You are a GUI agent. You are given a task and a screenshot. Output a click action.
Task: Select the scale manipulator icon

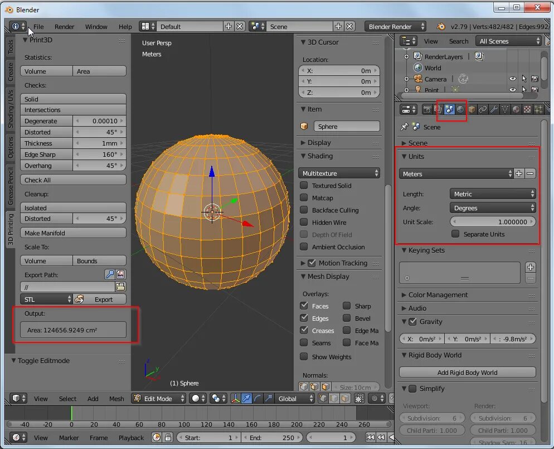point(269,399)
